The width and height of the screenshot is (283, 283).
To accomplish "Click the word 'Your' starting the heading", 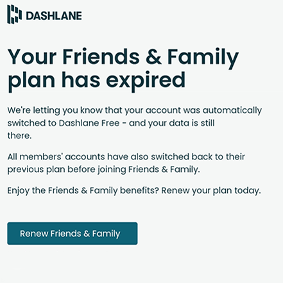I will click(32, 57).
